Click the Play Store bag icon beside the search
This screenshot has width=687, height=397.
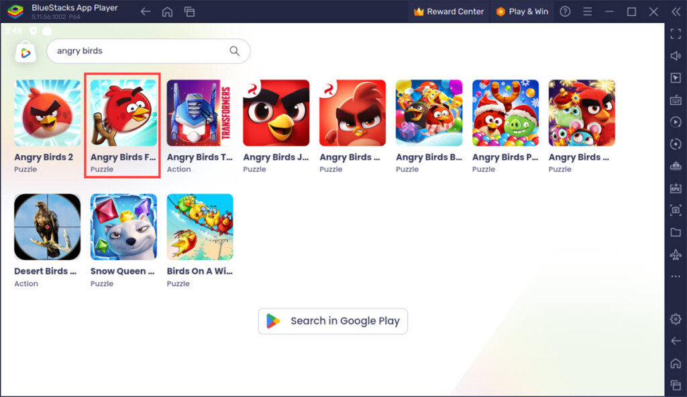[25, 52]
